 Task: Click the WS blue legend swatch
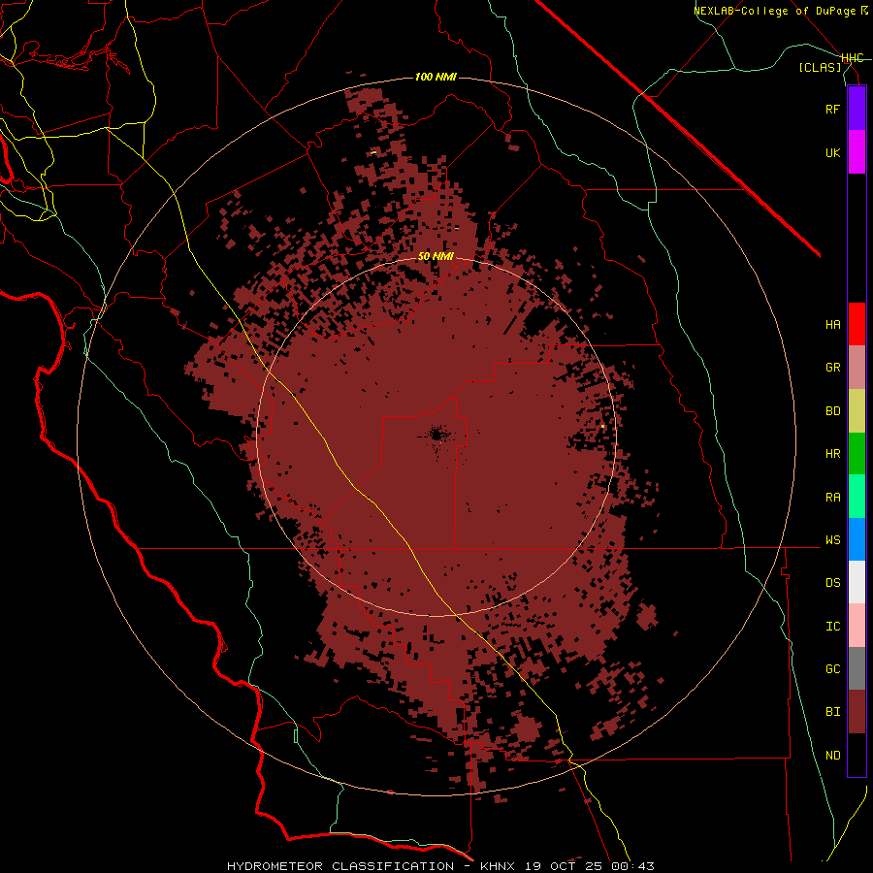(857, 539)
